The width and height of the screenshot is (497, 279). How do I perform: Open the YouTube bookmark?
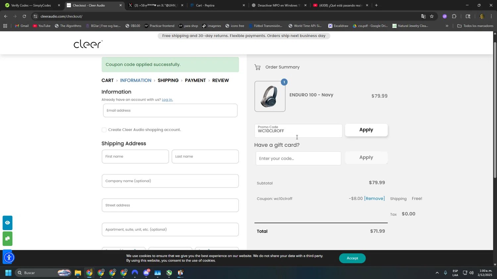pyautogui.click(x=42, y=26)
